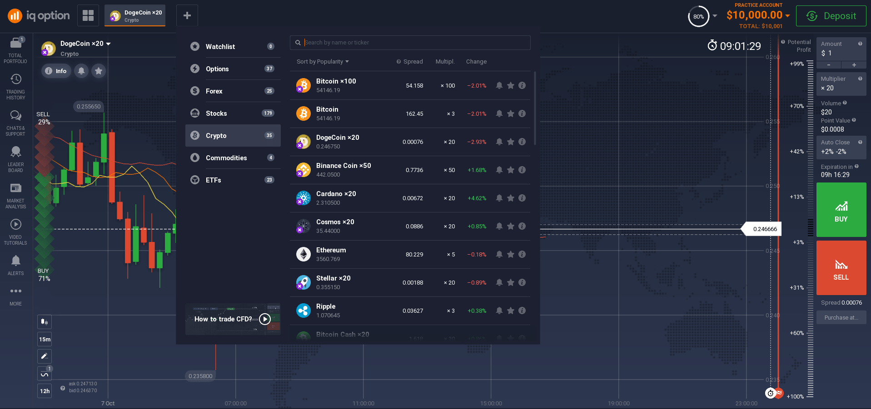Open Alerts in sidebar
The height and width of the screenshot is (409, 871).
(x=15, y=266)
